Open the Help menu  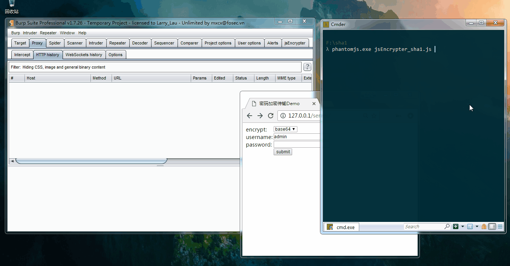tap(82, 33)
